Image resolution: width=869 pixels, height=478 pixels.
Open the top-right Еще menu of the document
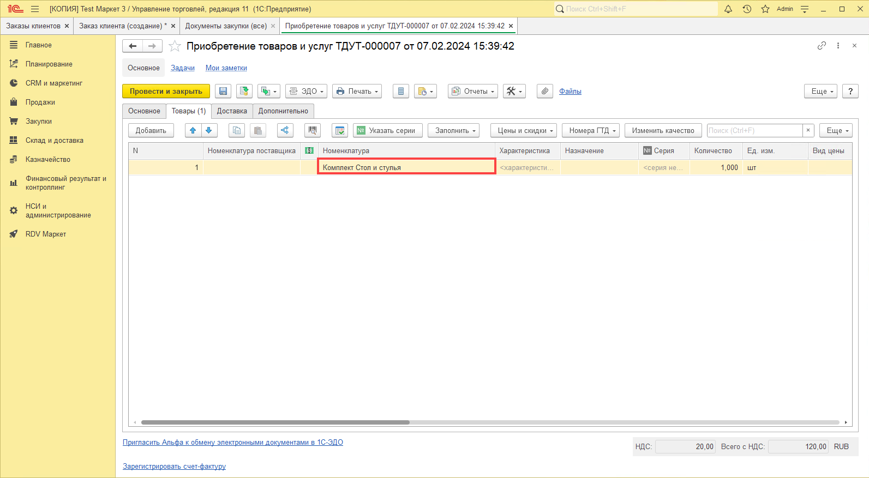coord(821,91)
